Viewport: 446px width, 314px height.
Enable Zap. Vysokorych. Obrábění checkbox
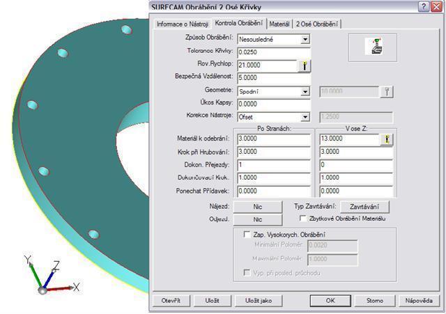tap(247, 235)
